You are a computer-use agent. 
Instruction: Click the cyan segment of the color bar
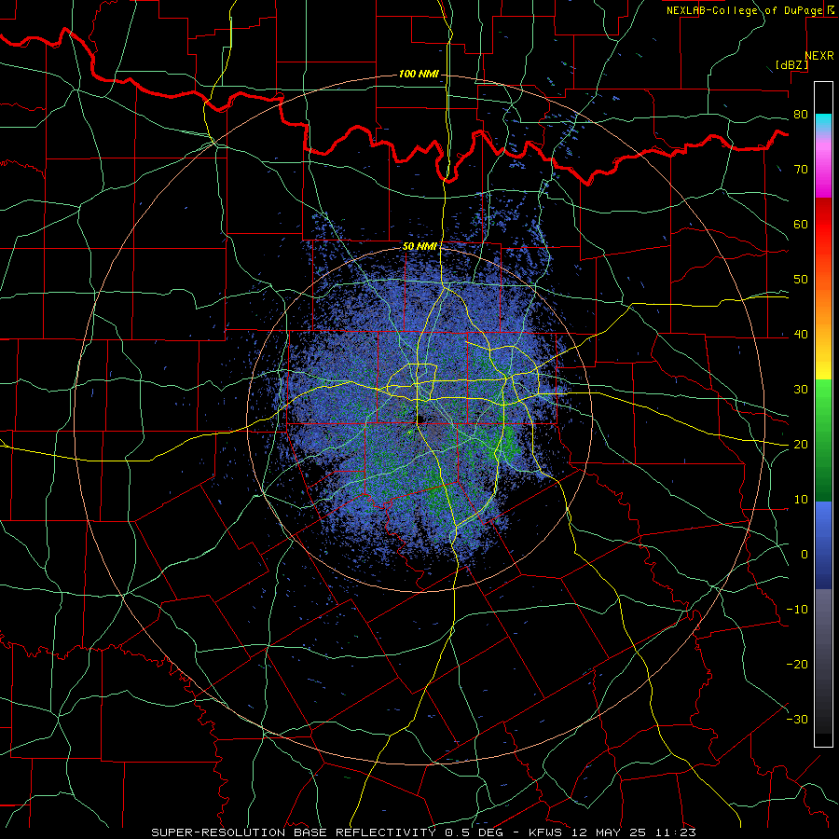click(823, 123)
